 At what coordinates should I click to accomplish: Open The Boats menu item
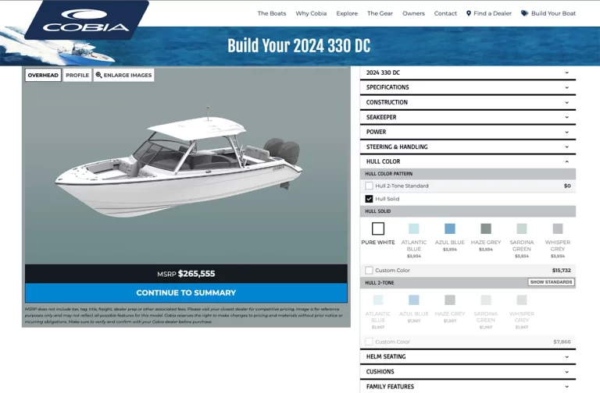pyautogui.click(x=272, y=13)
